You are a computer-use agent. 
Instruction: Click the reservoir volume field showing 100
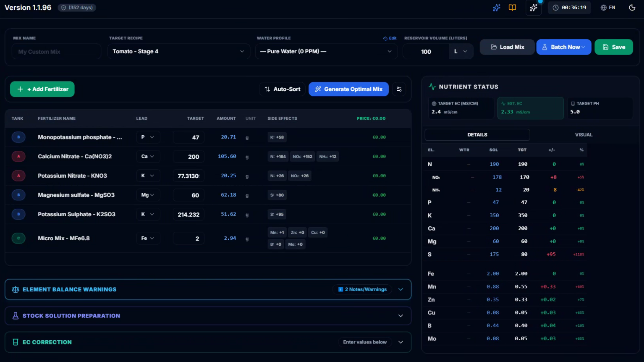[x=426, y=52]
